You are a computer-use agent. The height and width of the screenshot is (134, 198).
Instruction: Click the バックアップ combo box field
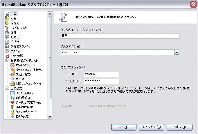click(x=120, y=52)
